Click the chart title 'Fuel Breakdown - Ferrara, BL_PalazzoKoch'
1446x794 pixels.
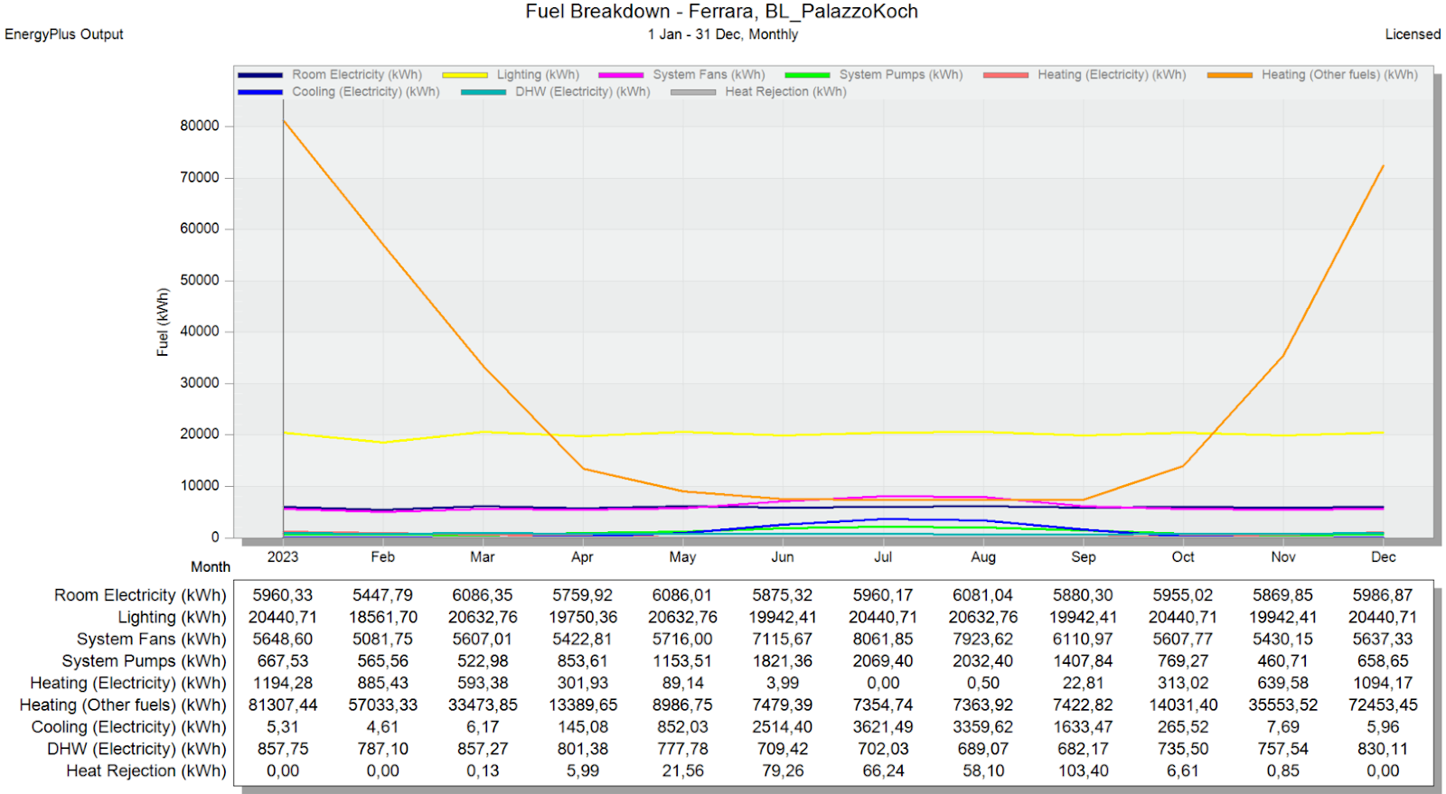point(721,12)
